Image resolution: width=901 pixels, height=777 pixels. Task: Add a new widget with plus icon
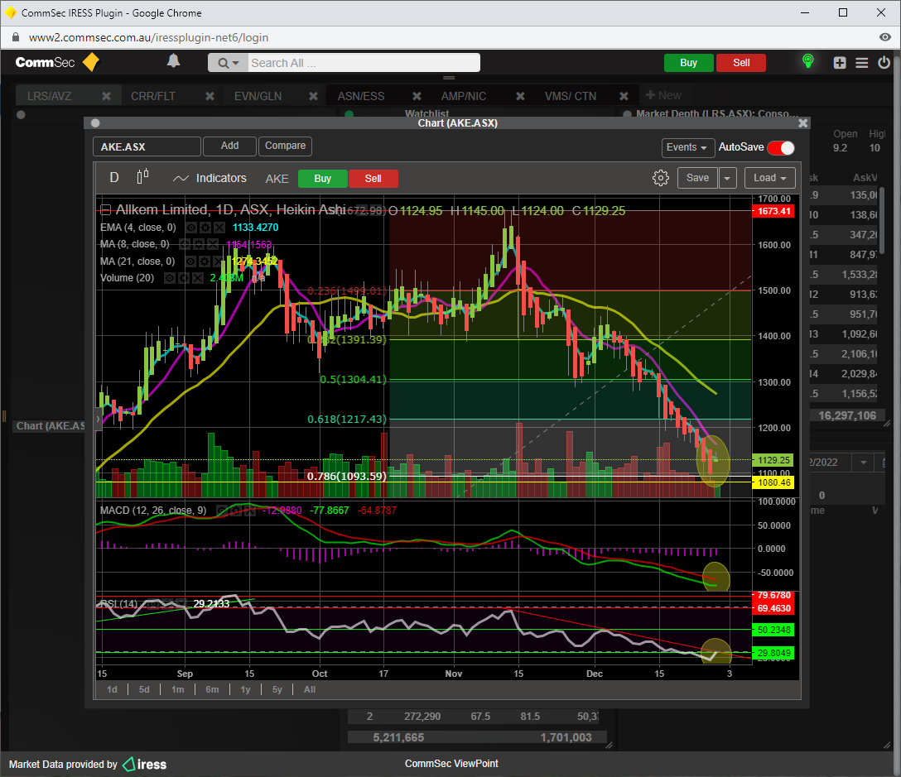tap(840, 63)
